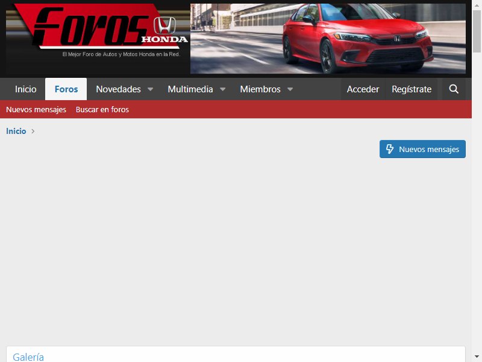Viewport: 482px width, 362px height.
Task: Click the Inicio breadcrumb link
Action: [x=16, y=131]
